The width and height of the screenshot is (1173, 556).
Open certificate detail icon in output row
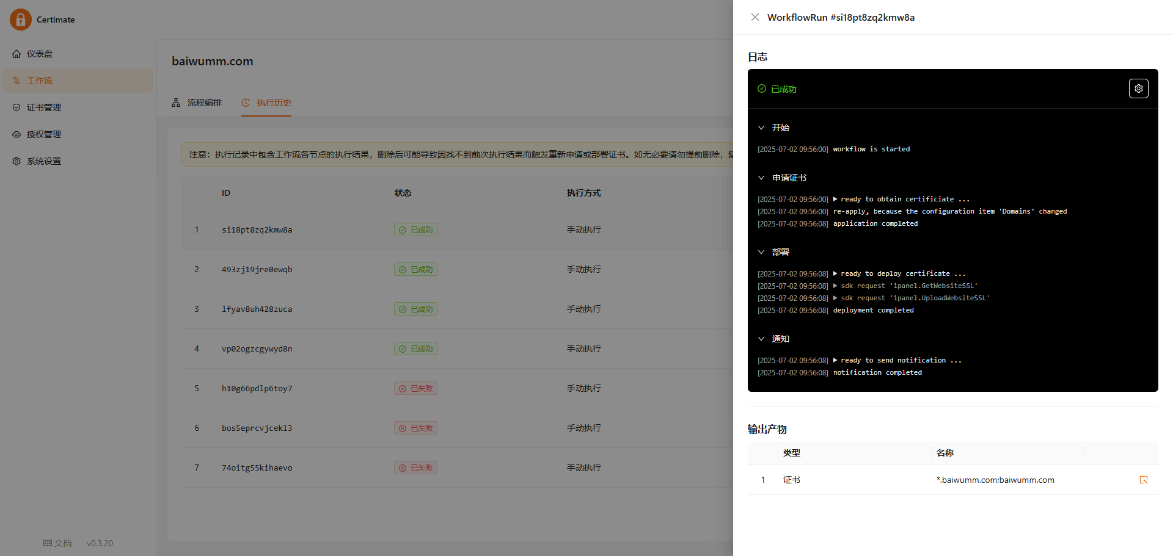click(1144, 480)
